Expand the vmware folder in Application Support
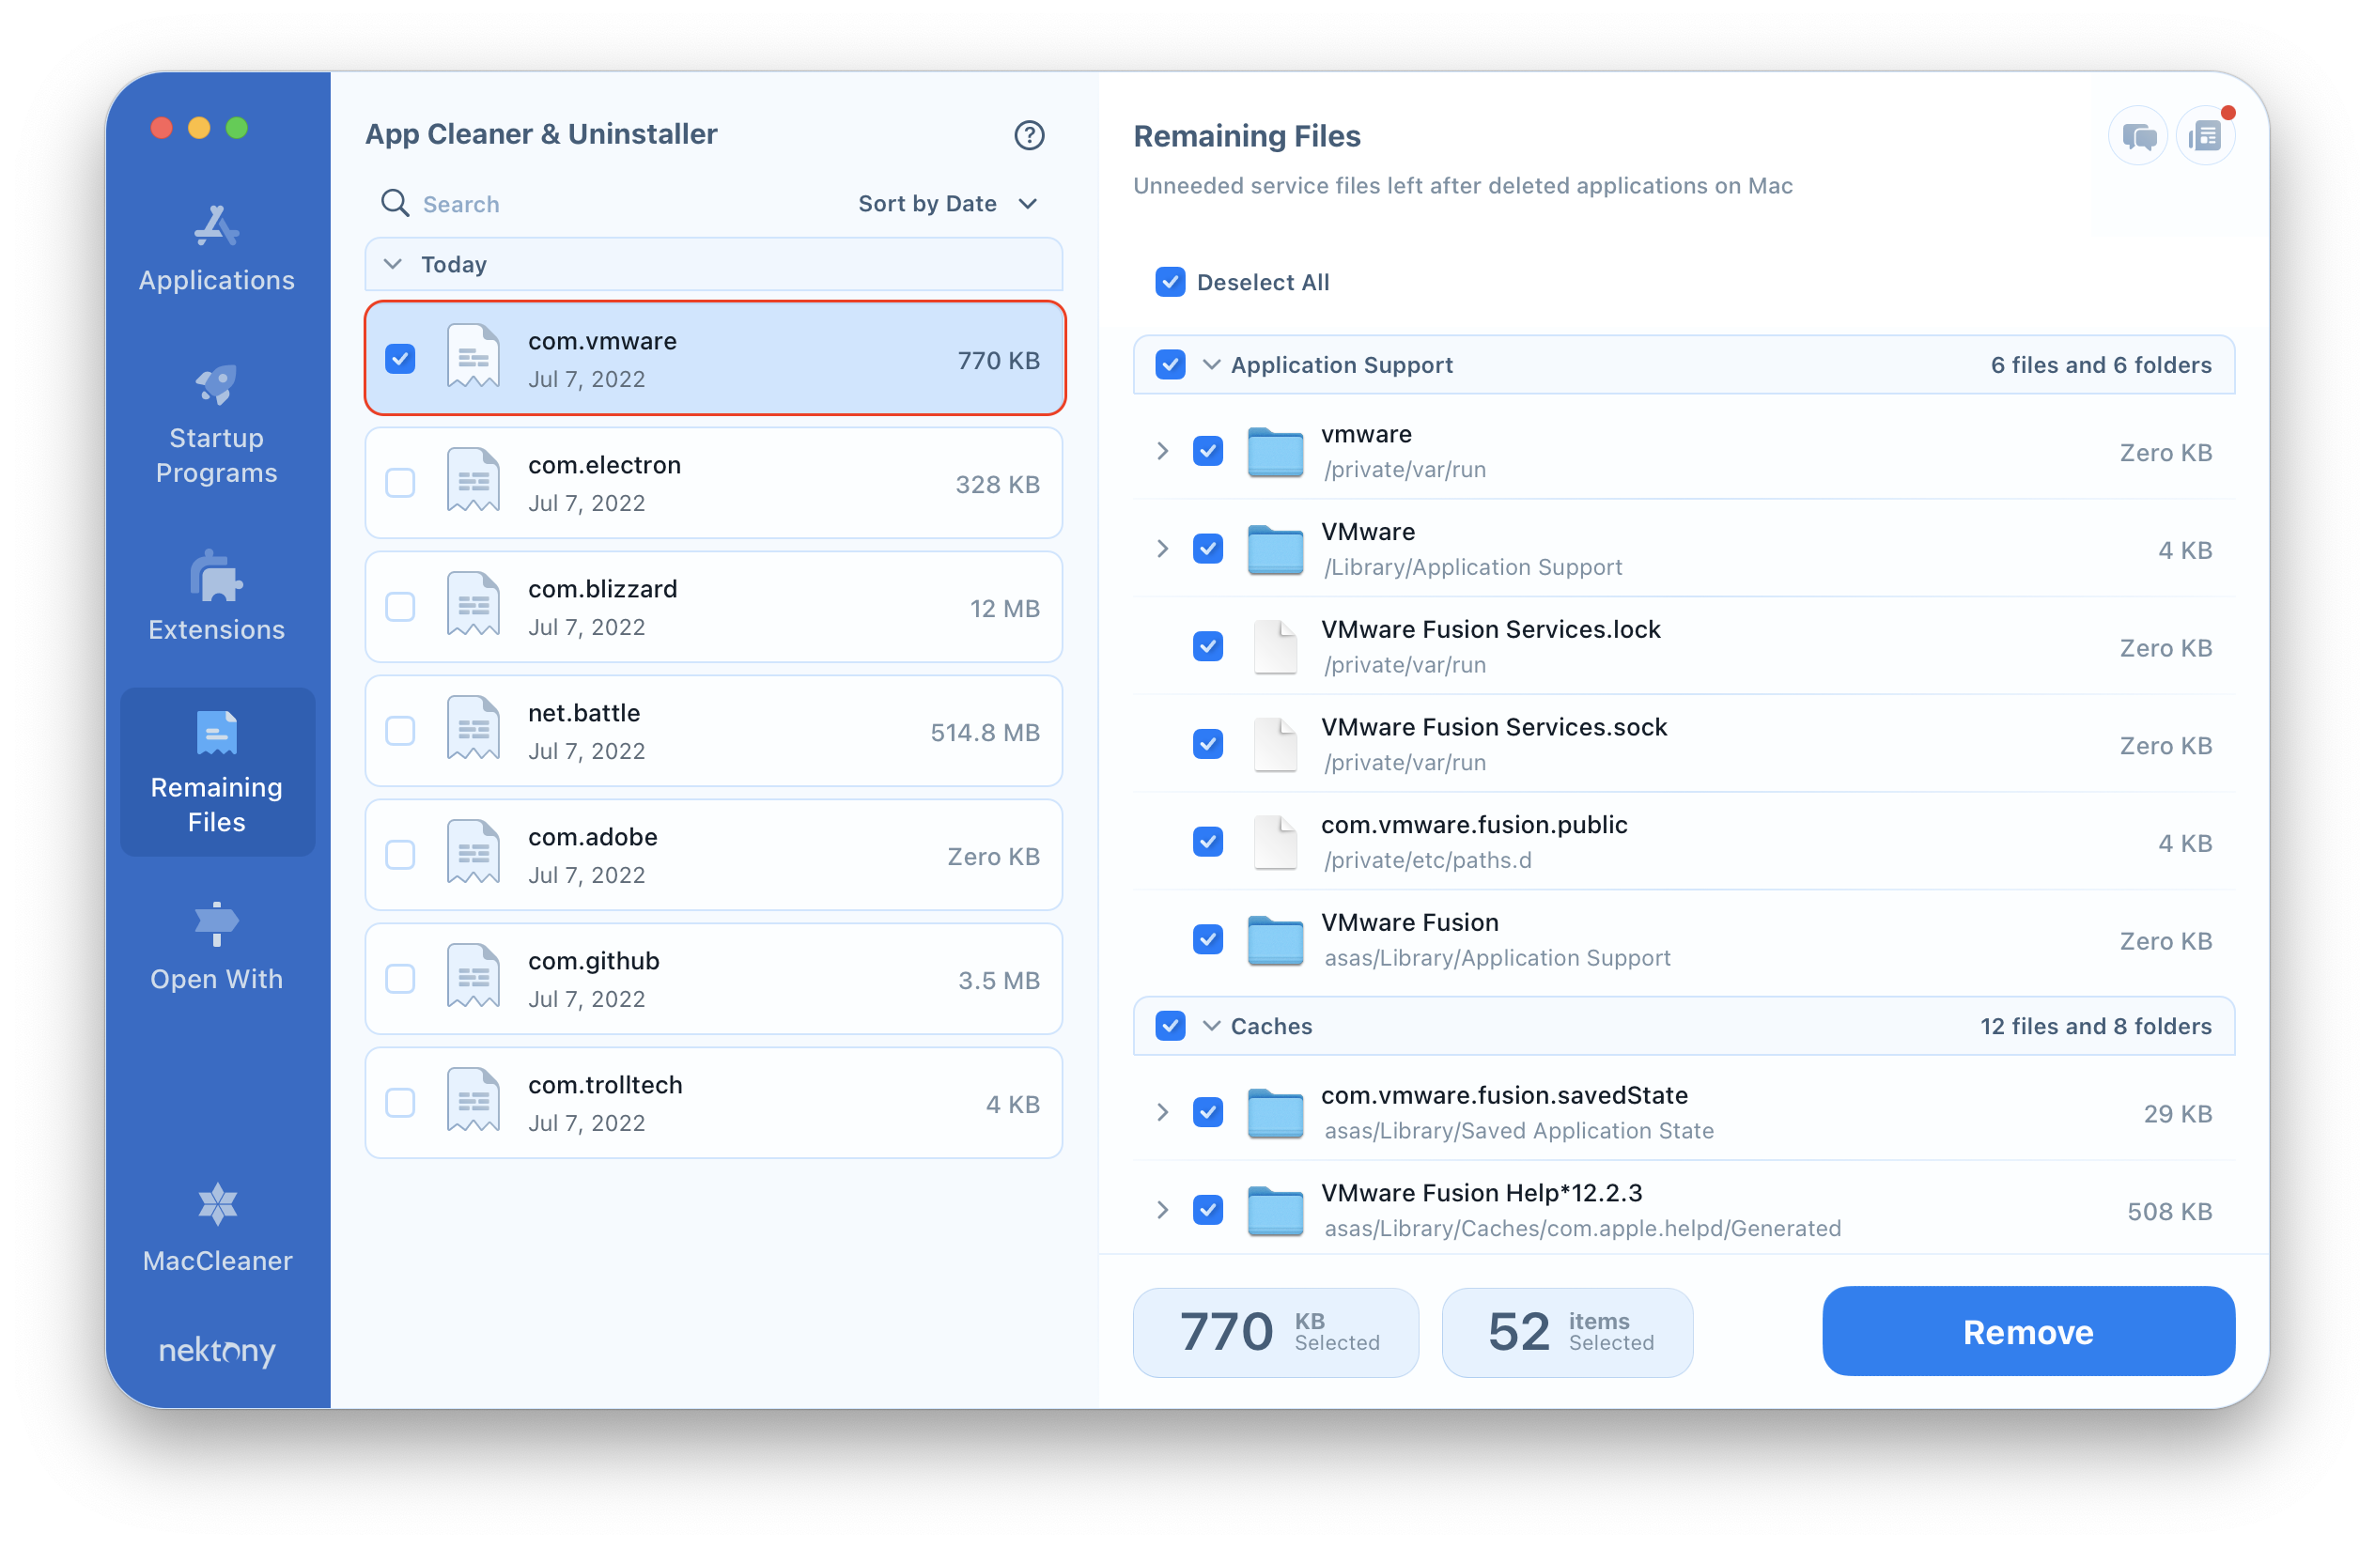Screen dimensions: 2375x1548 coord(1160,454)
